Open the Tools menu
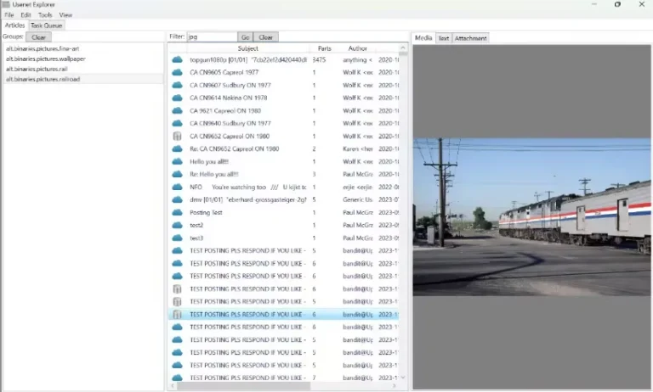Viewport: 653px width, 392px height. (45, 15)
